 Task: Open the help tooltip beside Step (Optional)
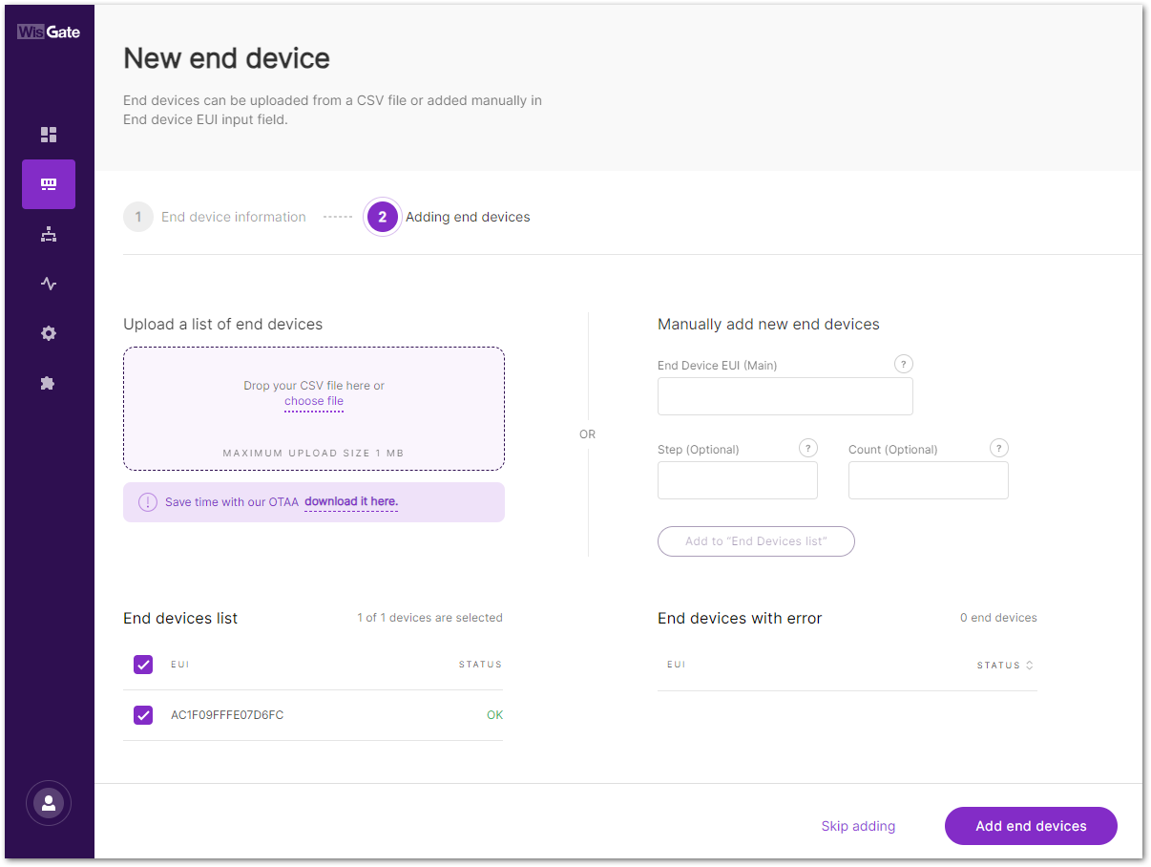click(807, 447)
